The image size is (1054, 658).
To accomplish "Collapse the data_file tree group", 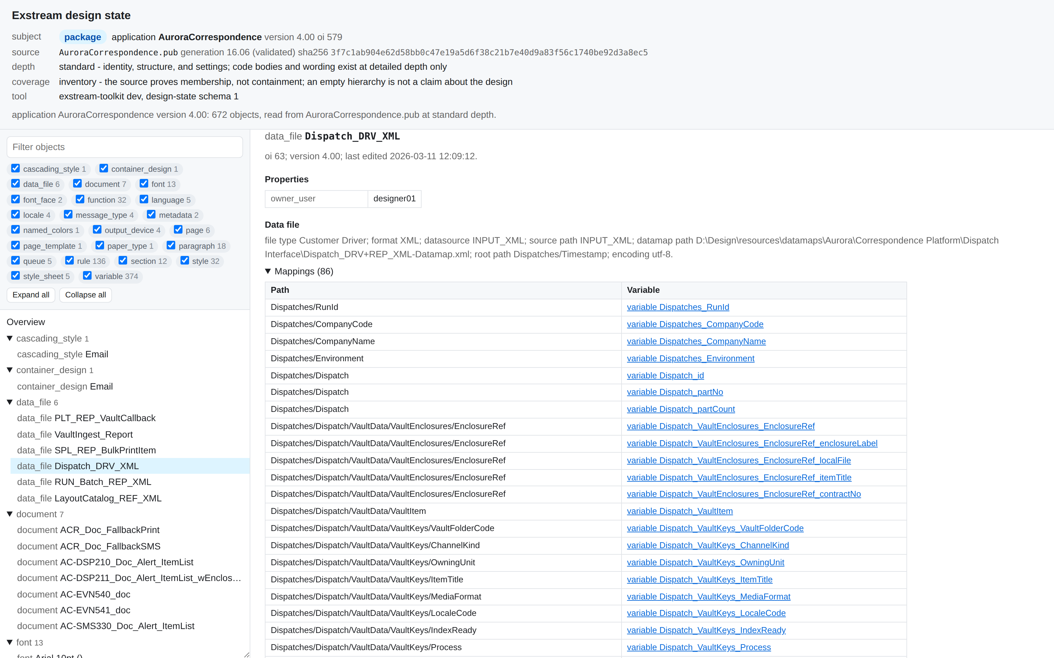I will click(x=10, y=403).
